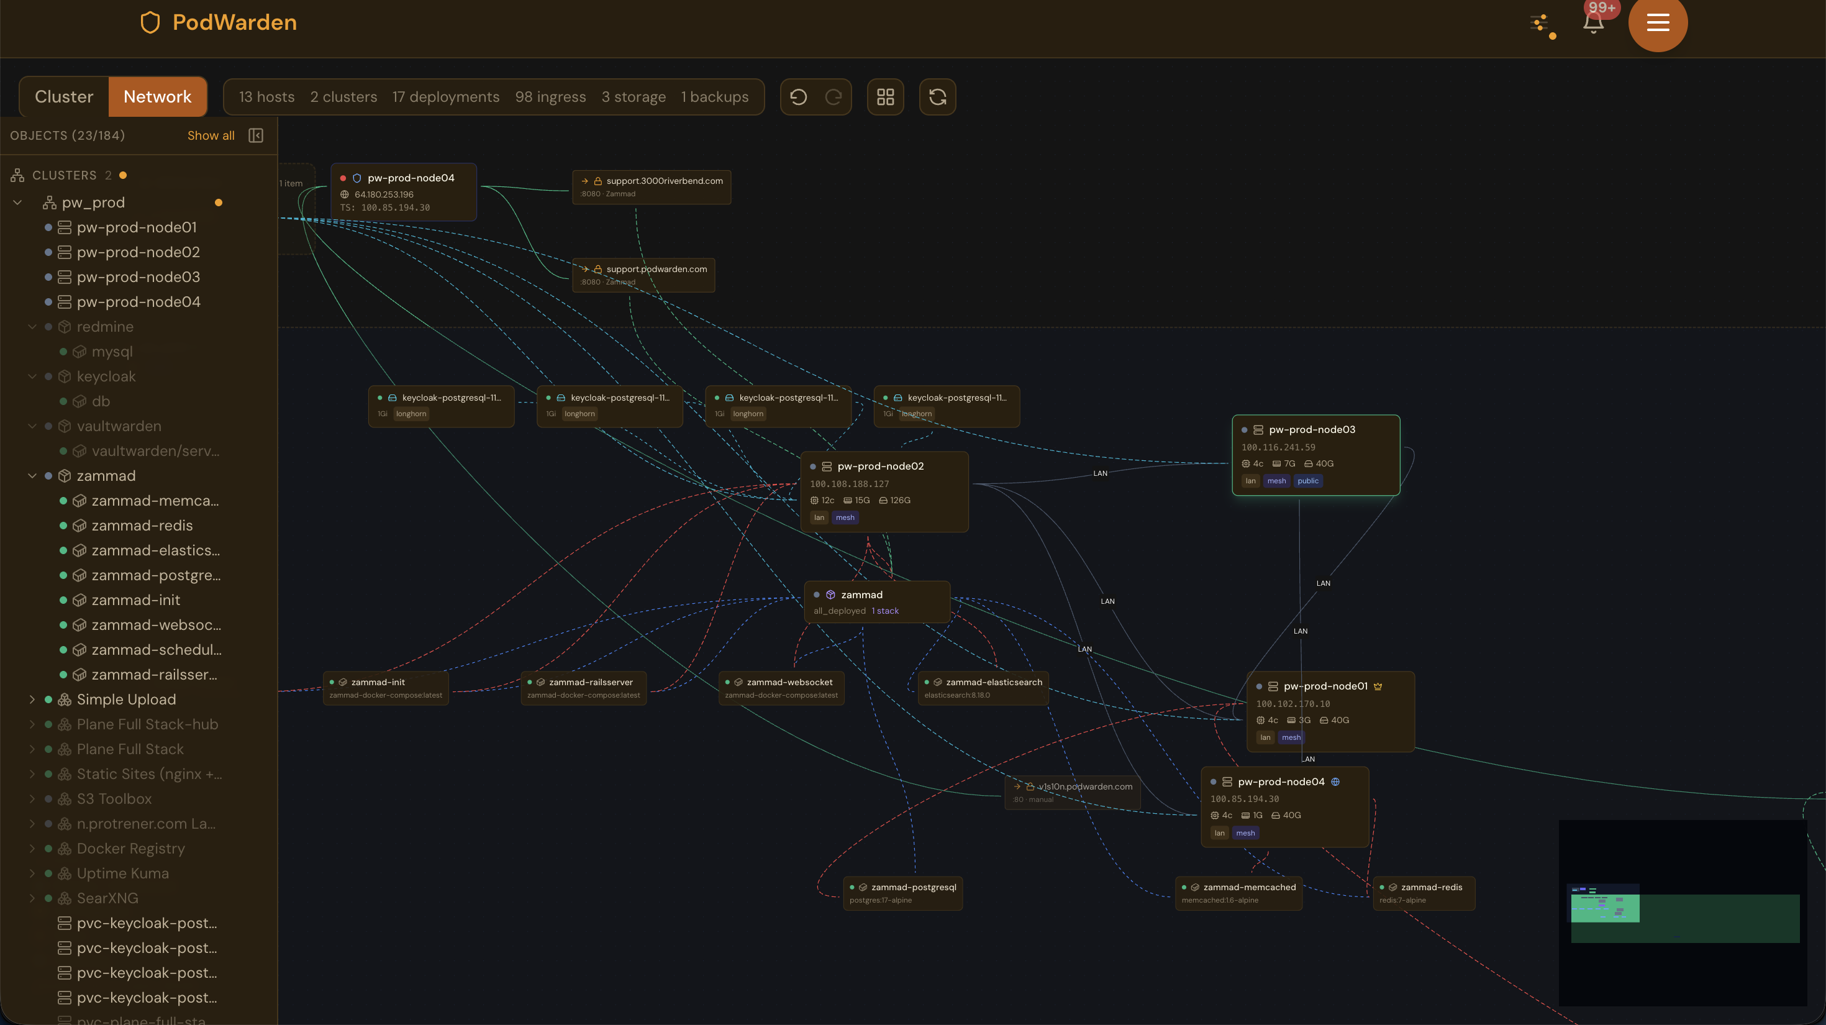Image resolution: width=1826 pixels, height=1025 pixels.
Task: Click the Show all link
Action: 211,135
